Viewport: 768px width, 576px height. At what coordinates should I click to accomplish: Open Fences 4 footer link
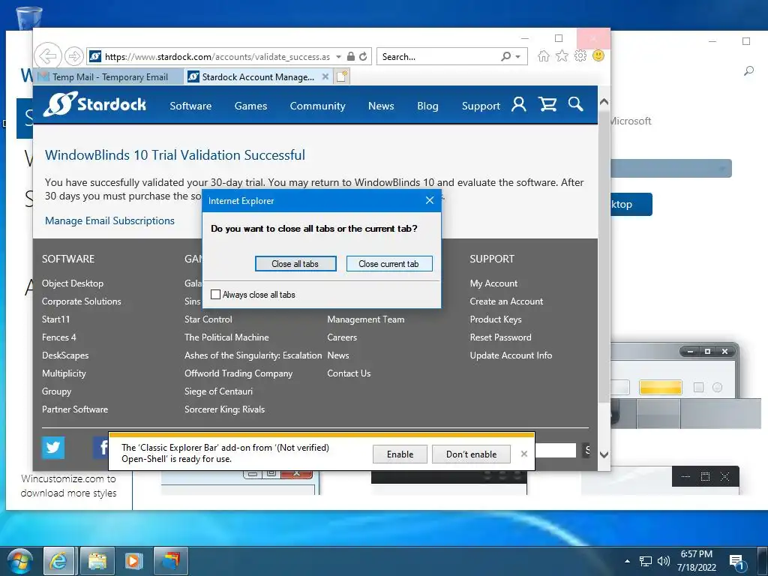58,337
